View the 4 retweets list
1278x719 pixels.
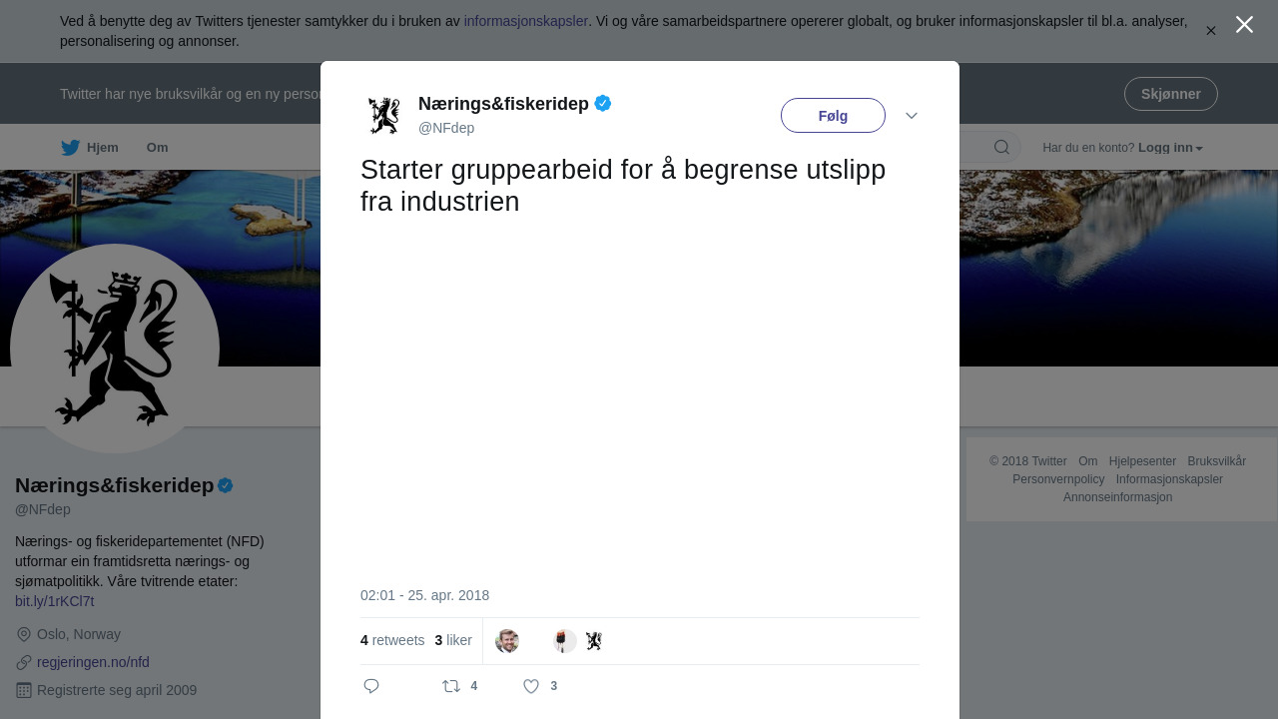[x=392, y=640]
